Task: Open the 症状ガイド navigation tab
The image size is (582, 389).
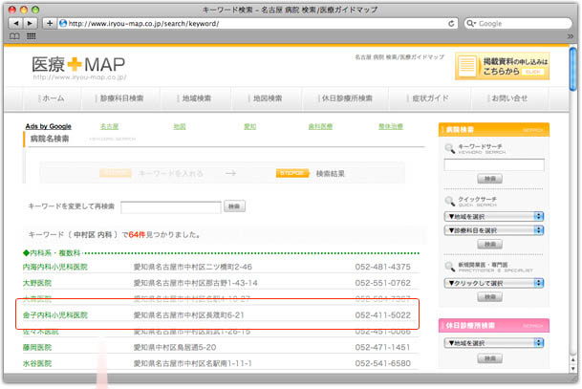Action: click(429, 98)
